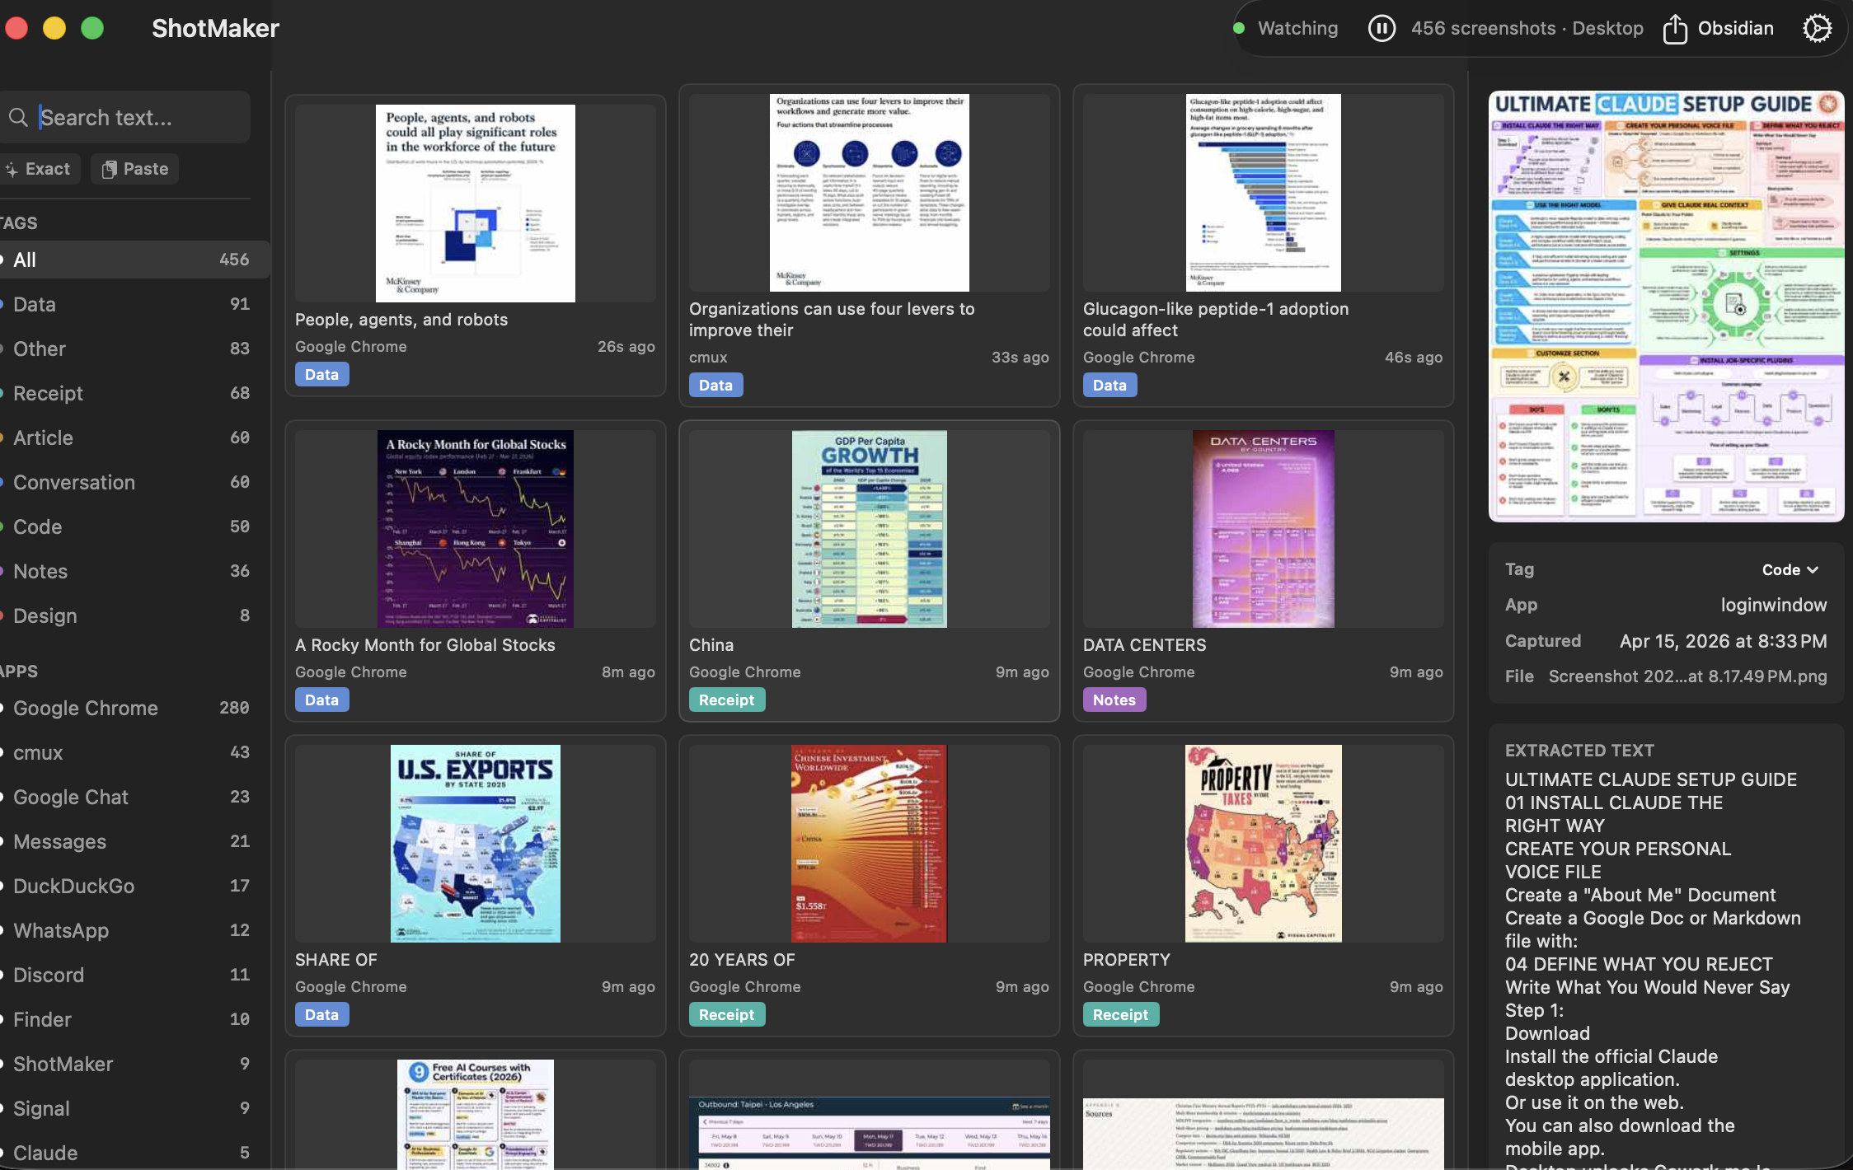Open the ShotMaker settings gear

pyautogui.click(x=1817, y=28)
